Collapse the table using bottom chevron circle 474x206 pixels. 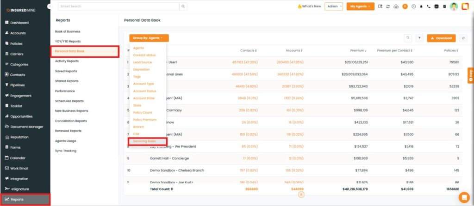click(x=301, y=195)
